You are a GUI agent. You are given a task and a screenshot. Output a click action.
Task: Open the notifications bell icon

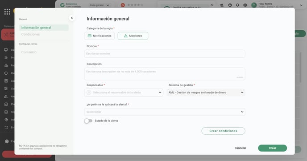click(237, 5)
